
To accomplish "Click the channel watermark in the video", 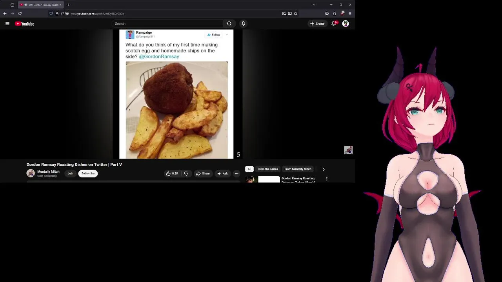I will click(348, 150).
